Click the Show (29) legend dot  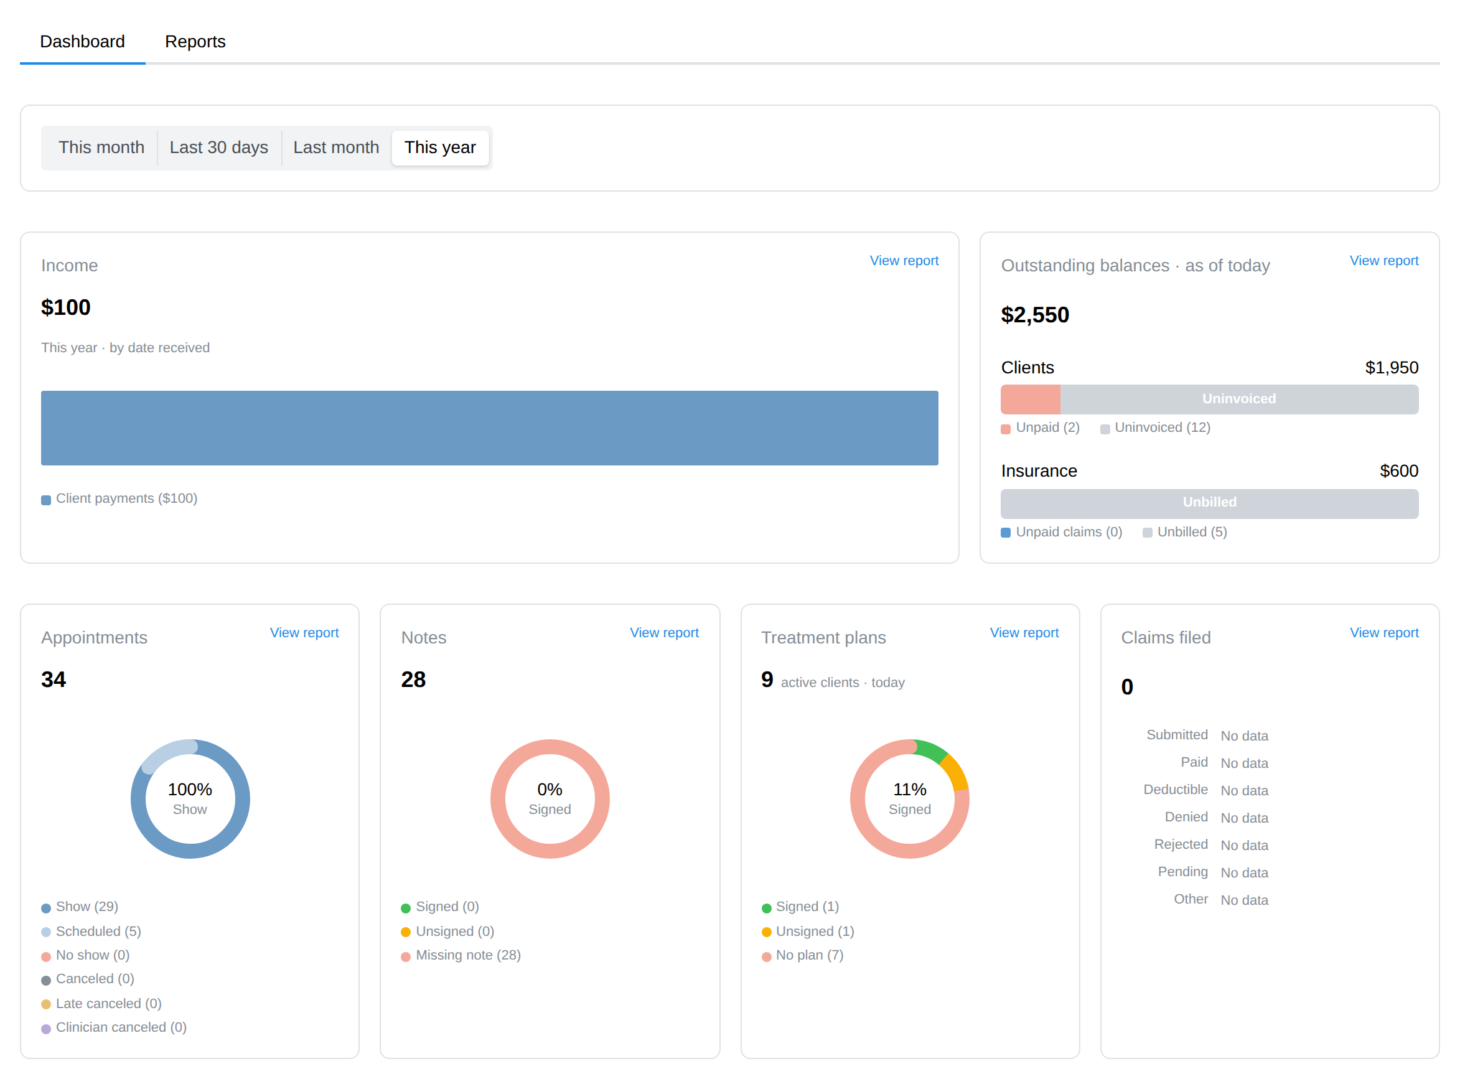(x=45, y=909)
